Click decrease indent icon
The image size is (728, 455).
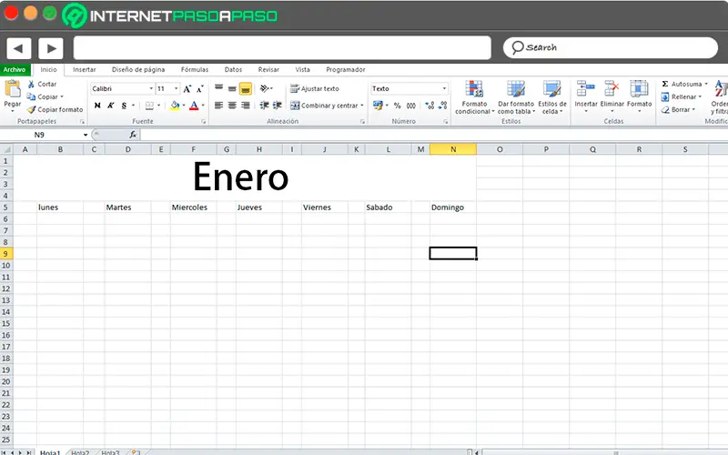pos(264,106)
